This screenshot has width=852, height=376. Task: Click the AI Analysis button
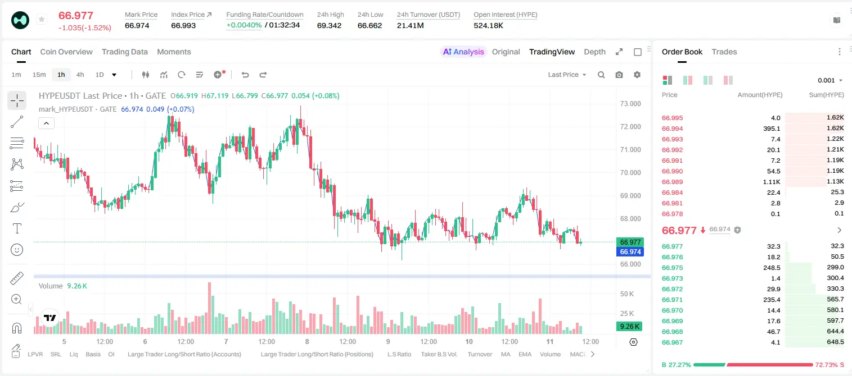coord(463,52)
